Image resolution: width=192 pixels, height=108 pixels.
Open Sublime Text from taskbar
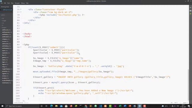[x=91, y=106]
